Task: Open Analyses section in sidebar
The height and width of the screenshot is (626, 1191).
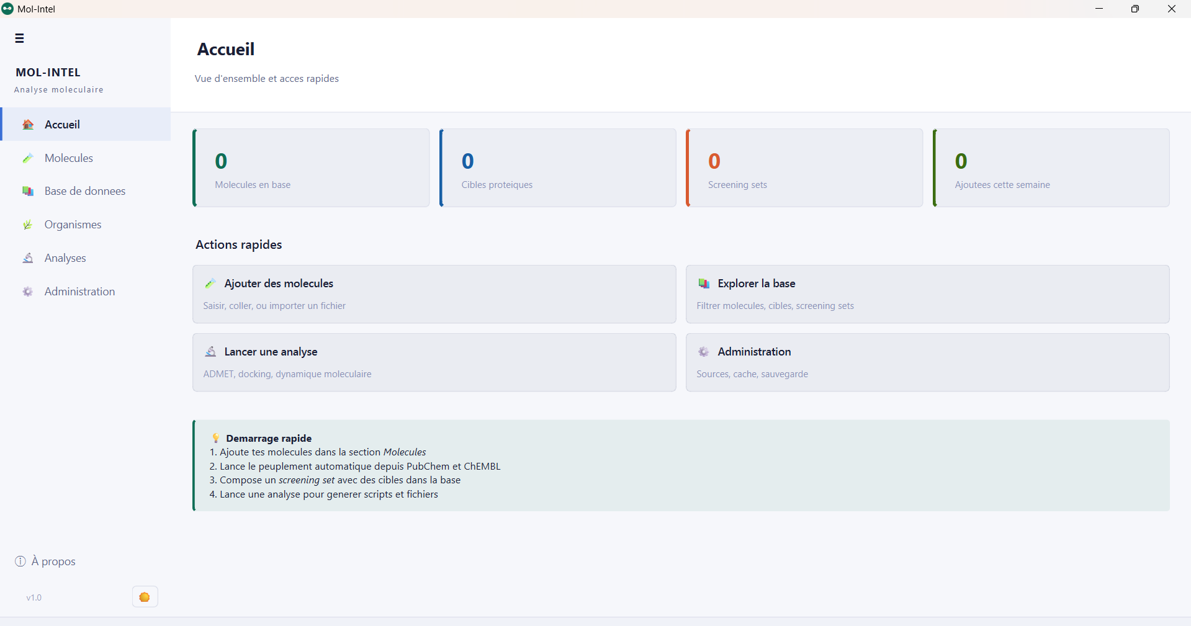Action: 86,258
